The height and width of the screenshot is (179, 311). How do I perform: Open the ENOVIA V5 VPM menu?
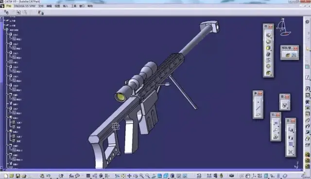25,6
